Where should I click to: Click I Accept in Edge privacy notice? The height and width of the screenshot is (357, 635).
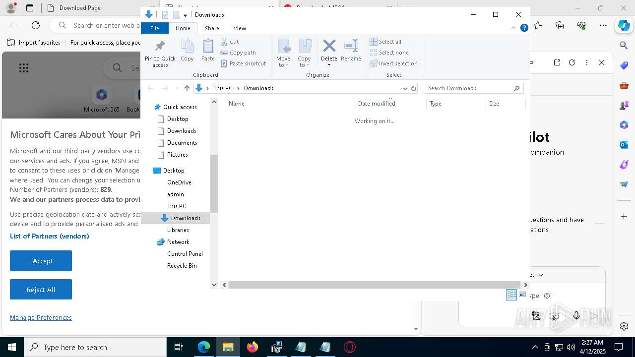click(41, 261)
